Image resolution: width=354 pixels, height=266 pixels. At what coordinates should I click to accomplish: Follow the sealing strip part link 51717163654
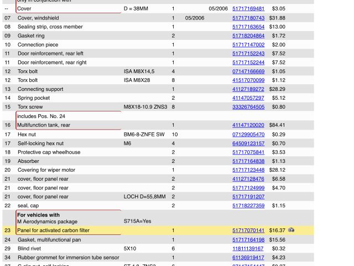pyautogui.click(x=248, y=27)
